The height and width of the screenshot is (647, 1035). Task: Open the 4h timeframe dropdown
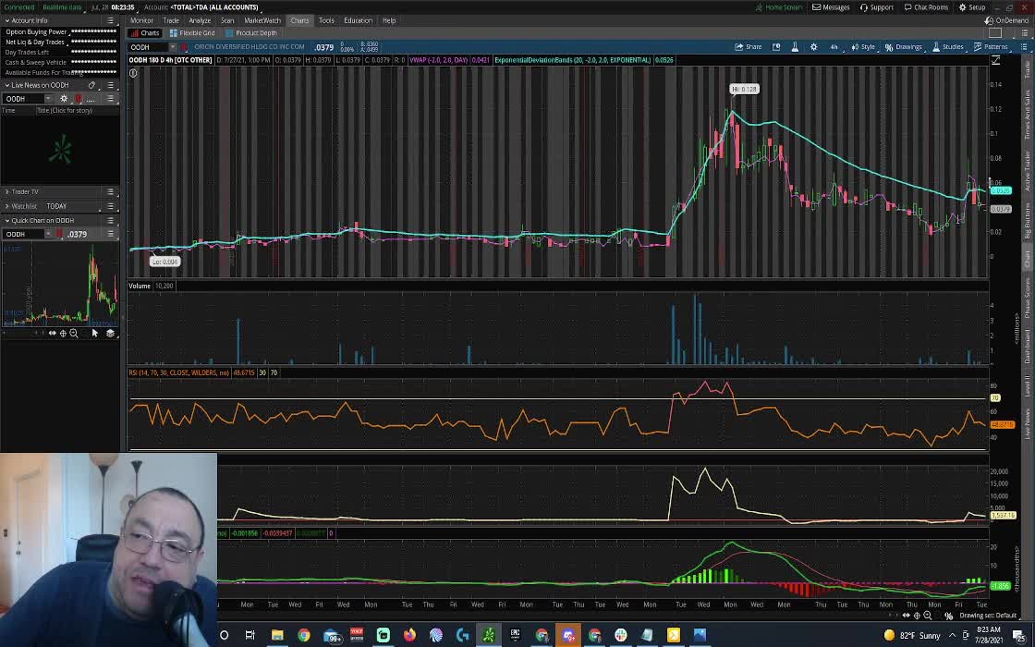[x=834, y=47]
